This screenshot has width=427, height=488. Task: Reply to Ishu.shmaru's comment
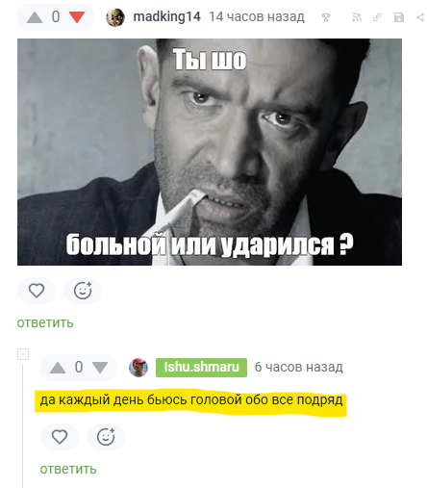68,469
